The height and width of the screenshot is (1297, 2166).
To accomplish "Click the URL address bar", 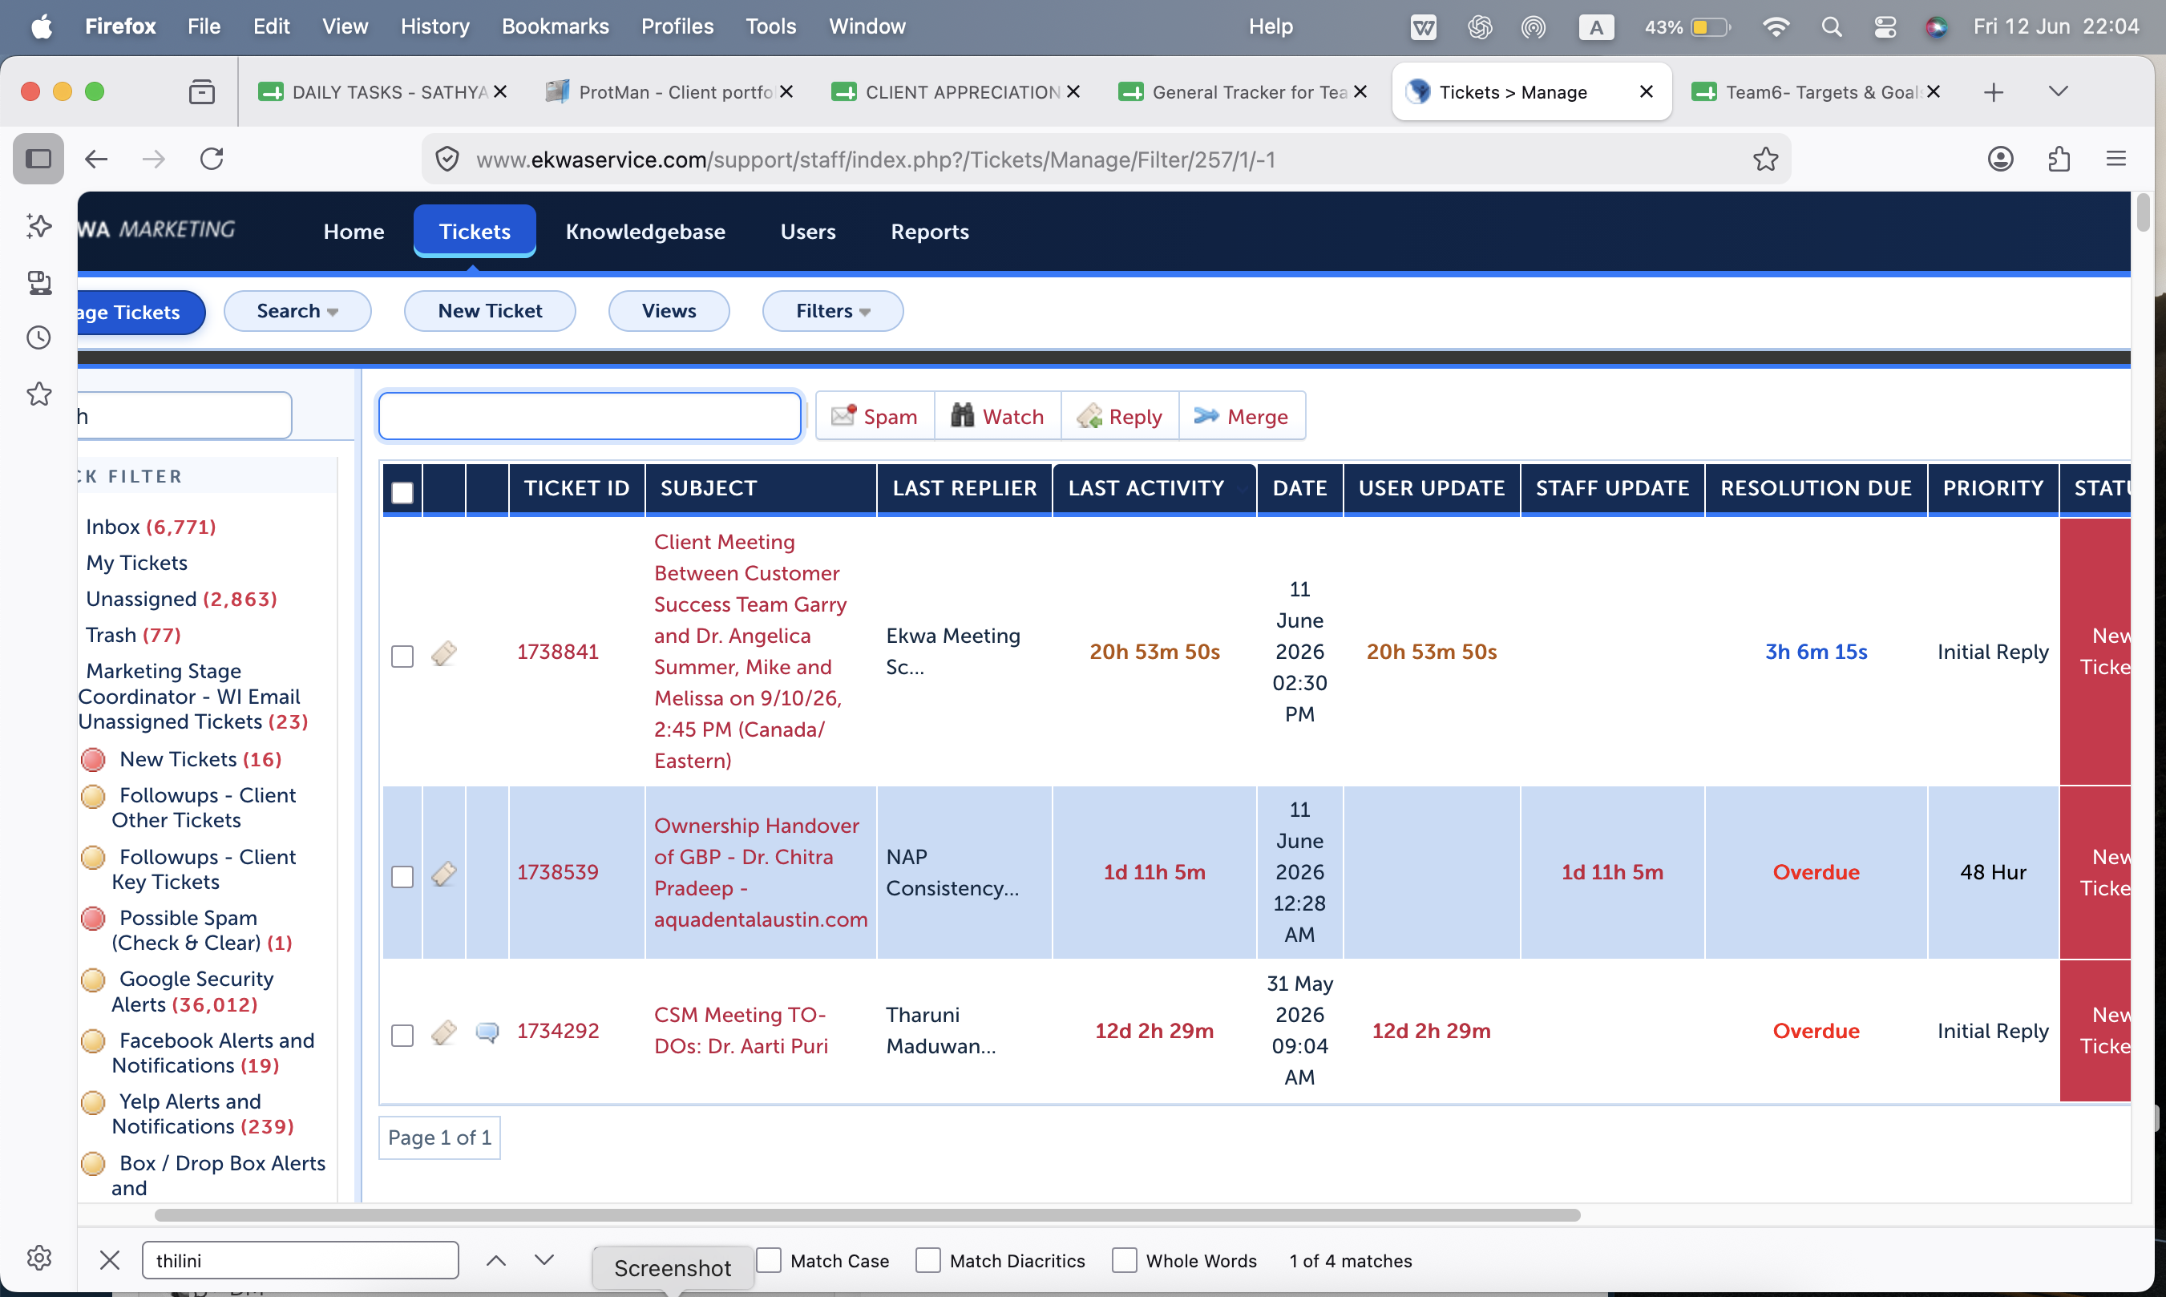I will tap(1105, 159).
